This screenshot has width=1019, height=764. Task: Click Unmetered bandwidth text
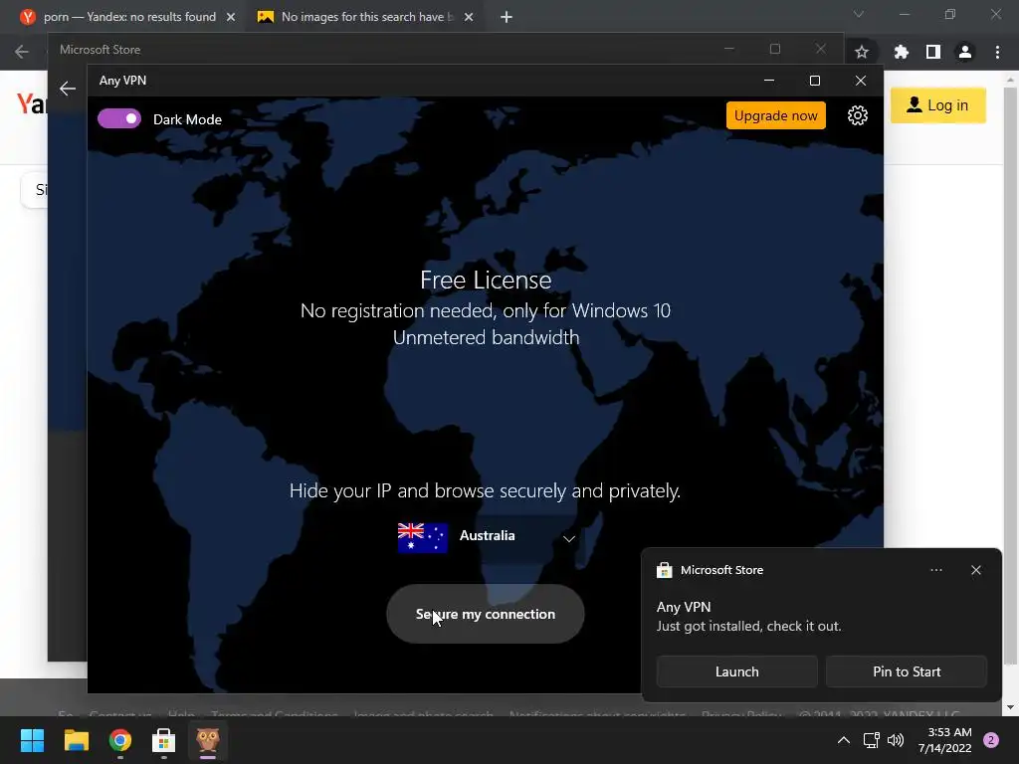486,337
